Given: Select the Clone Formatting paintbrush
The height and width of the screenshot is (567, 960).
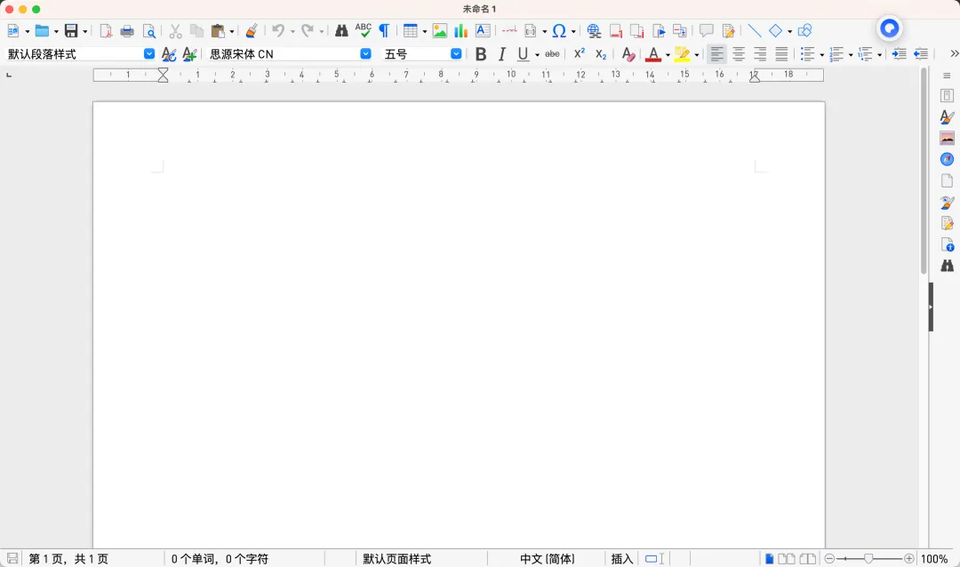Looking at the screenshot, I should pyautogui.click(x=251, y=30).
